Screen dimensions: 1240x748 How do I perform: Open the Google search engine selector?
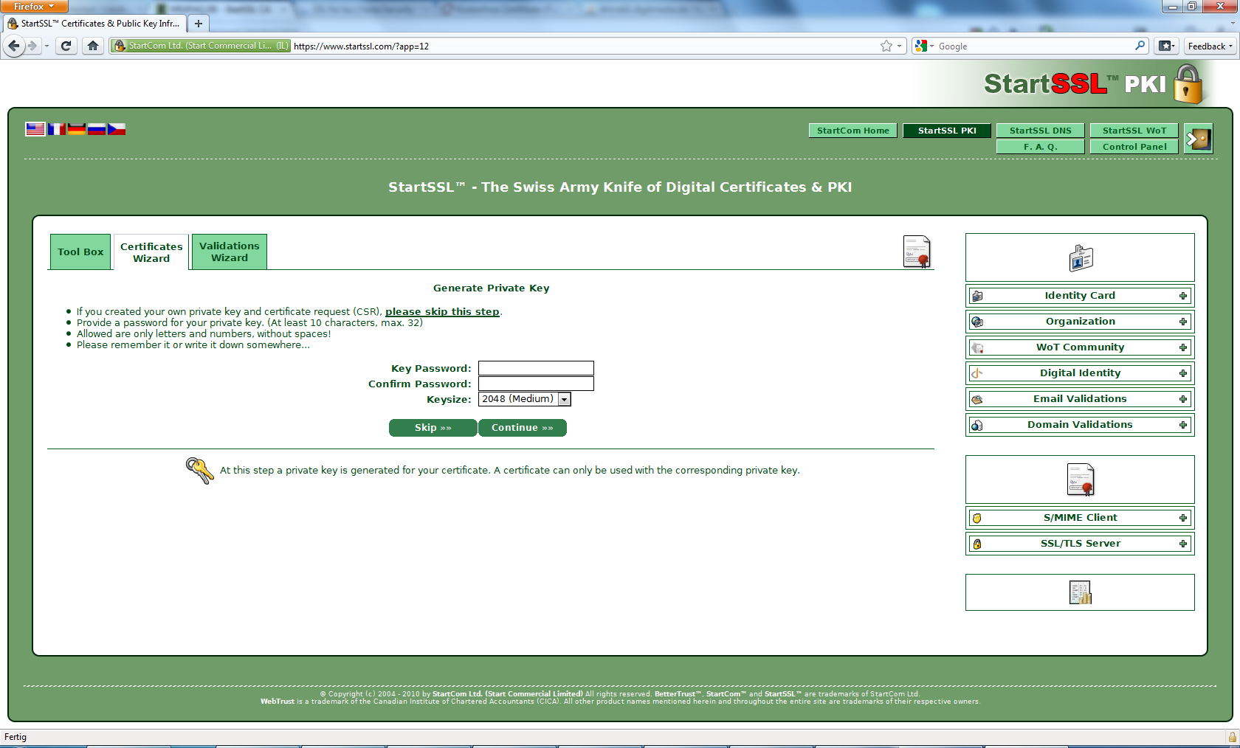coord(925,46)
